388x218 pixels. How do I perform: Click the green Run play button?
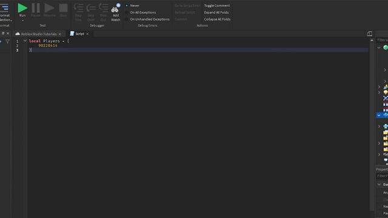(x=22, y=8)
